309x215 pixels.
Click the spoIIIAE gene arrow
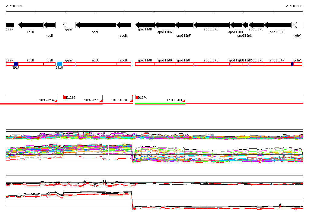(x=212, y=25)
